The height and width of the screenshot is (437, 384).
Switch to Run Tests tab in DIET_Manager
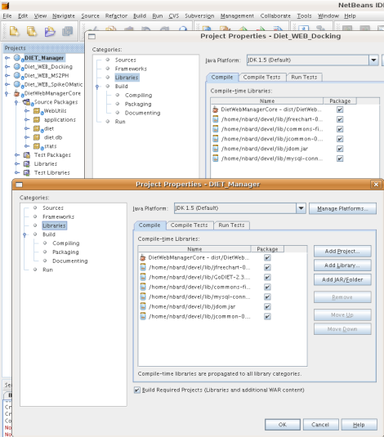point(231,225)
